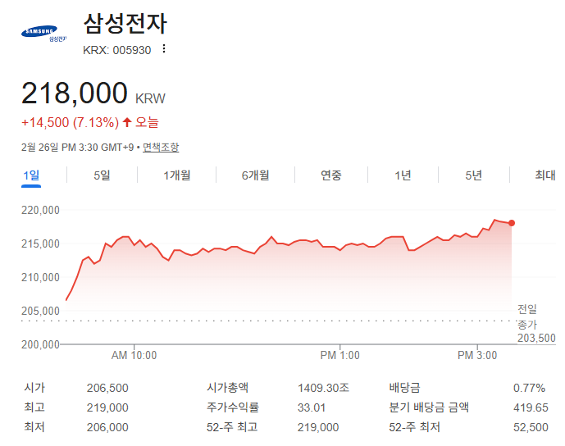Switch to the 6개월 chart tab

[255, 175]
